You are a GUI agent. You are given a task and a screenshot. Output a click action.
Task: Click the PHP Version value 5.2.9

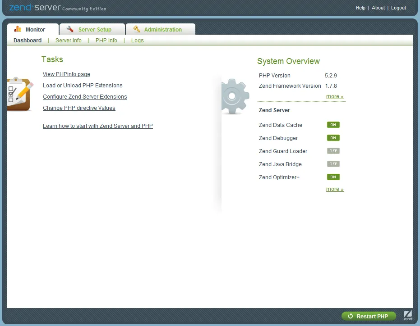pos(331,75)
